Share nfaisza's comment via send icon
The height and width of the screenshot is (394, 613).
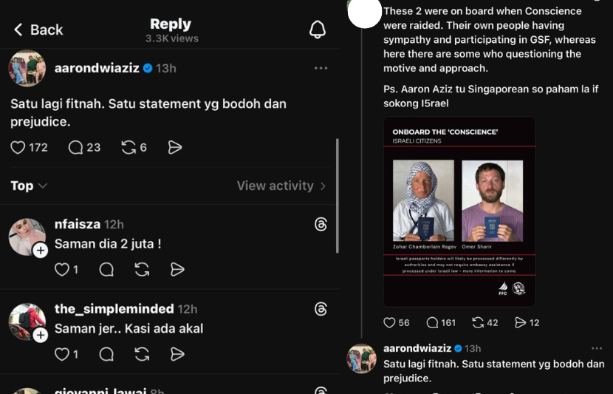[177, 270]
